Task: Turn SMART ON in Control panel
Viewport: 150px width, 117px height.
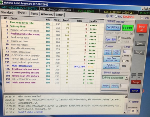Action: click(x=108, y=52)
